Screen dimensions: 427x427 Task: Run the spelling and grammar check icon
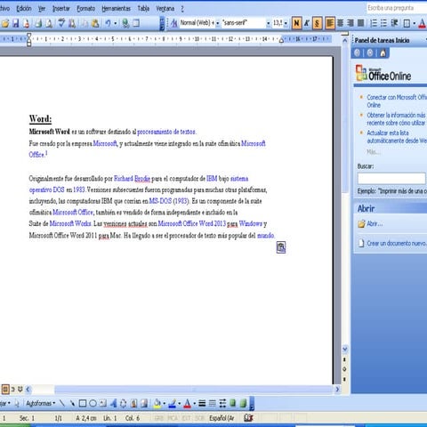click(61, 23)
